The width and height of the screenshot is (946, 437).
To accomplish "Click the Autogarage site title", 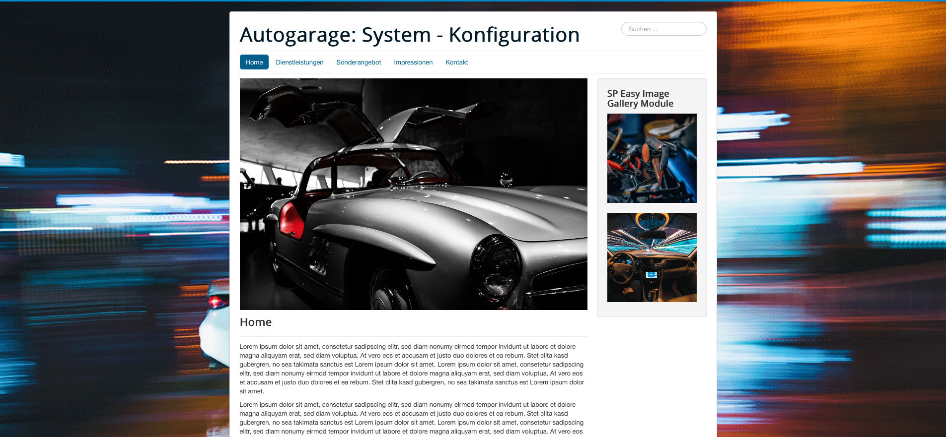I will coord(409,35).
